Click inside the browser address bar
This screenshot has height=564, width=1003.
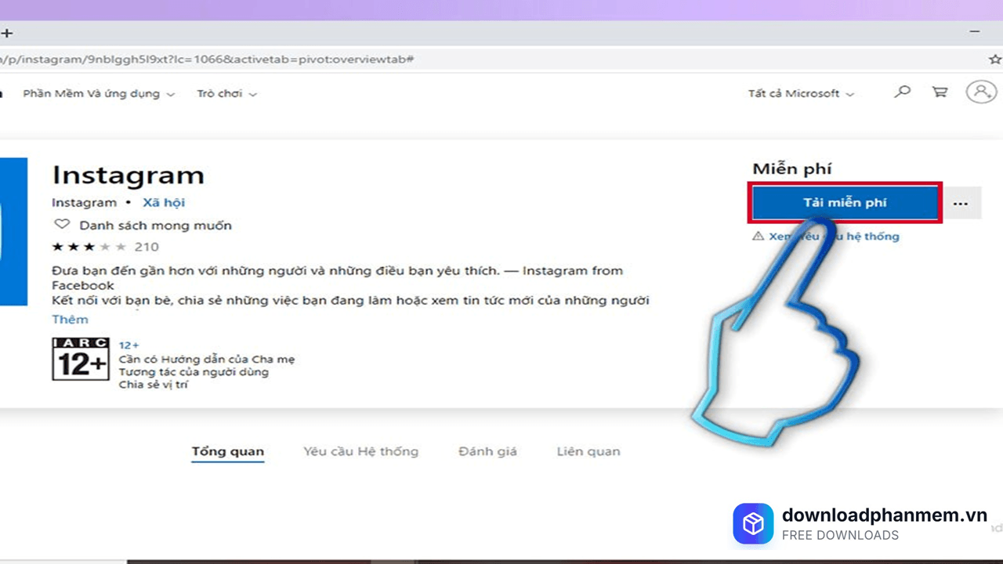[313, 59]
